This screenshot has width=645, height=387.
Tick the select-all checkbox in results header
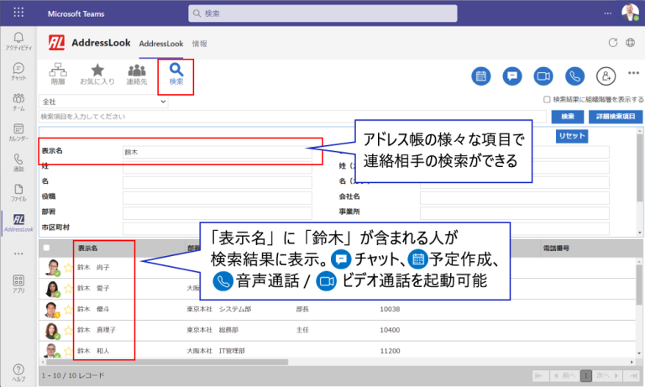click(46, 248)
